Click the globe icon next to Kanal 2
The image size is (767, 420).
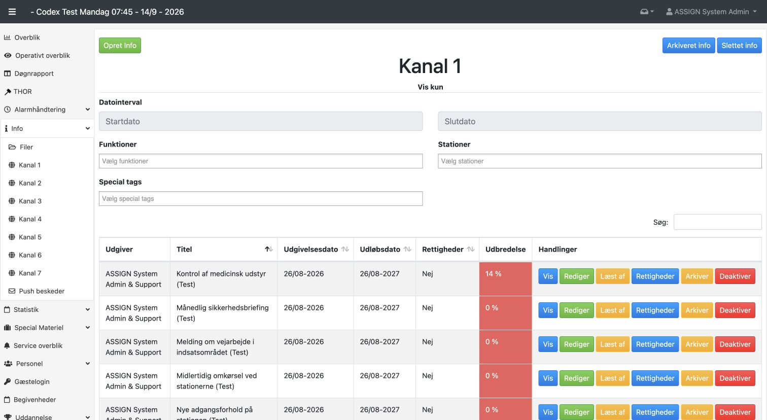click(12, 183)
